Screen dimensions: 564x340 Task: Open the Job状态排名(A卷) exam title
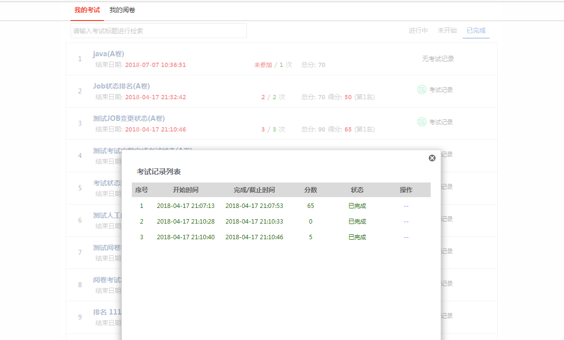pyautogui.click(x=121, y=86)
